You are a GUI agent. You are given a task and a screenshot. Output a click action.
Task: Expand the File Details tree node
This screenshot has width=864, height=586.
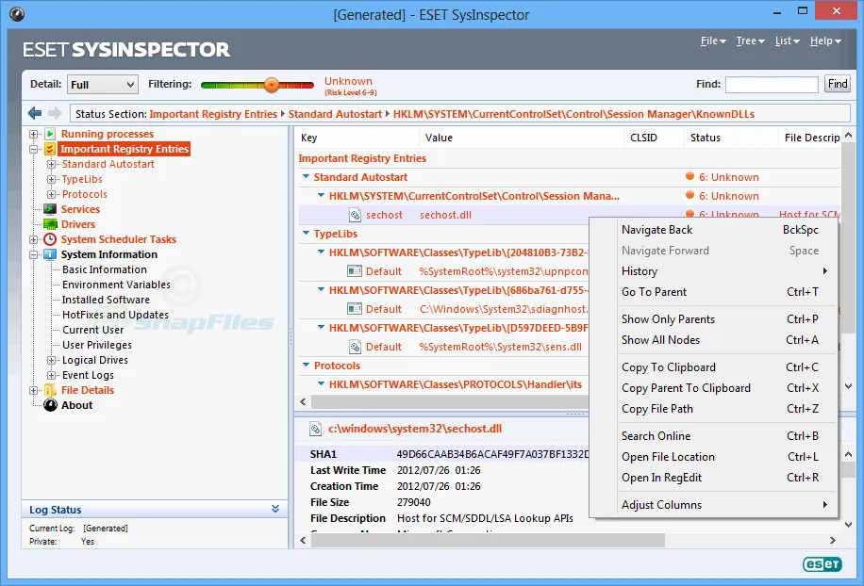34,390
